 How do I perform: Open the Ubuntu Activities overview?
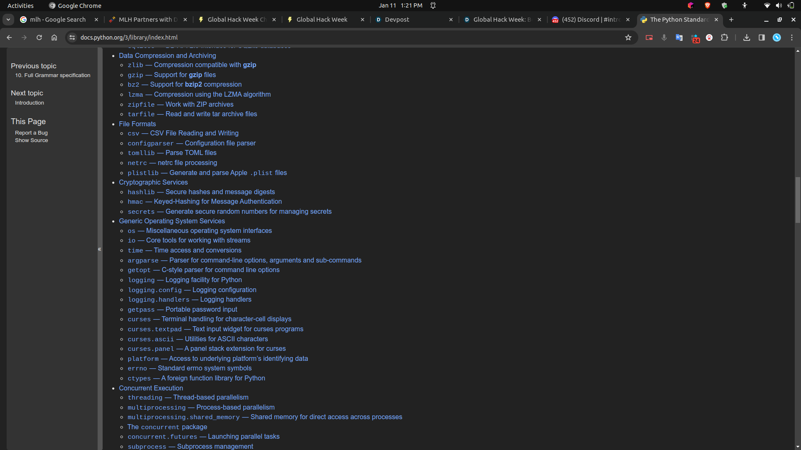click(x=20, y=5)
